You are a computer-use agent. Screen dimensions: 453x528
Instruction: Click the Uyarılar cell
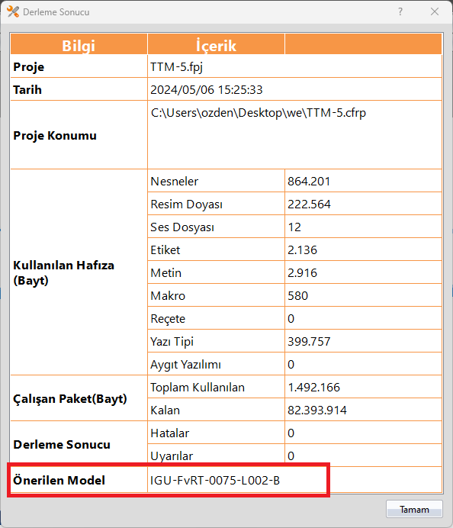[216, 456]
